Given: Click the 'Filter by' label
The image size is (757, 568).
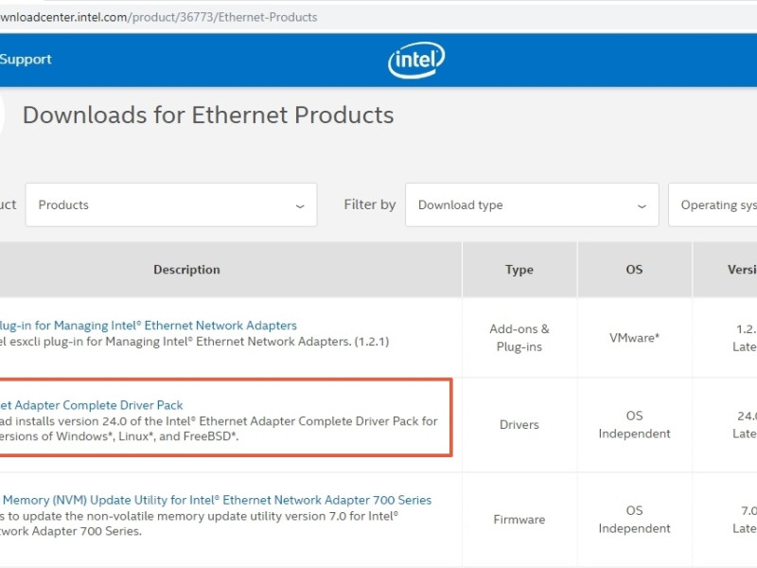Looking at the screenshot, I should point(370,204).
